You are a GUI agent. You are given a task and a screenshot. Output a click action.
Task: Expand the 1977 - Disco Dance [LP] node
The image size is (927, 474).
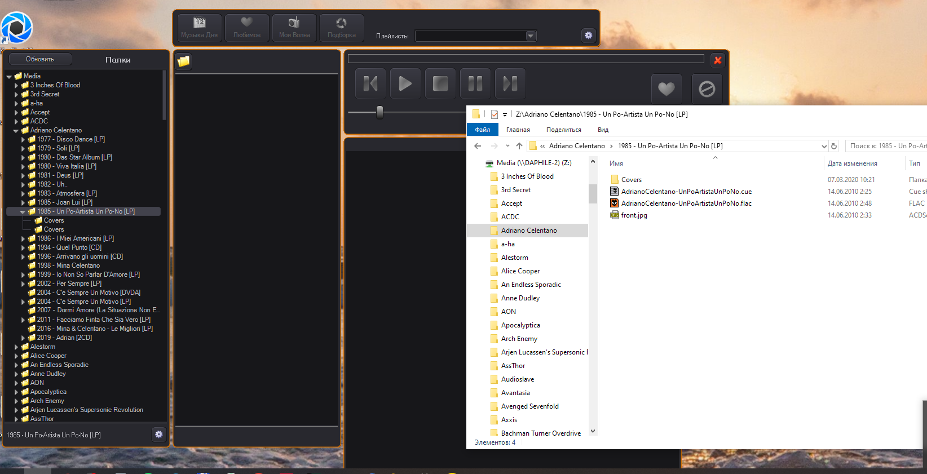[23, 140]
